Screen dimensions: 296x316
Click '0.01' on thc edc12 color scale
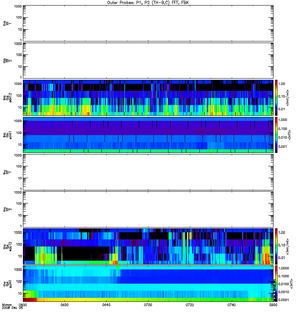click(281, 258)
